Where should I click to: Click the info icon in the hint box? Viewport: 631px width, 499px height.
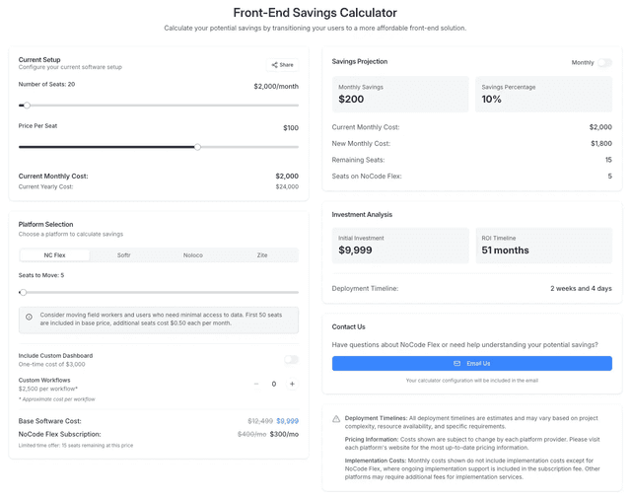30,317
